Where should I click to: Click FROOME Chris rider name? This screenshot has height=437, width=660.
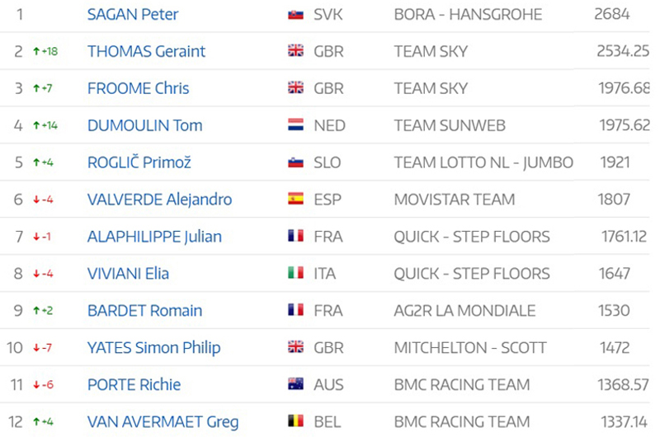click(x=138, y=88)
